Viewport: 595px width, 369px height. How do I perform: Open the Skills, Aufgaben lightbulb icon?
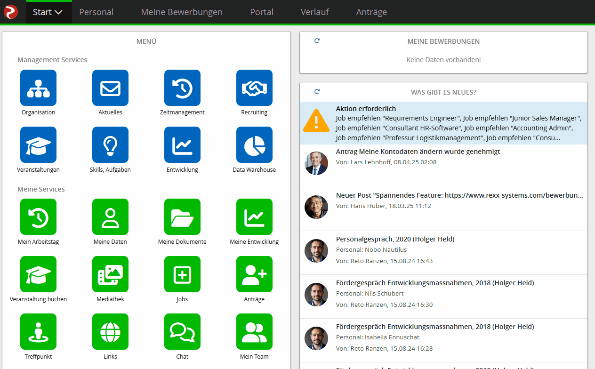(x=110, y=145)
